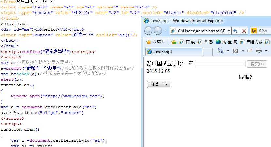Viewport: 271px width, 147px height.
Task: Click window.open baidu.com line in code
Action: (58, 96)
